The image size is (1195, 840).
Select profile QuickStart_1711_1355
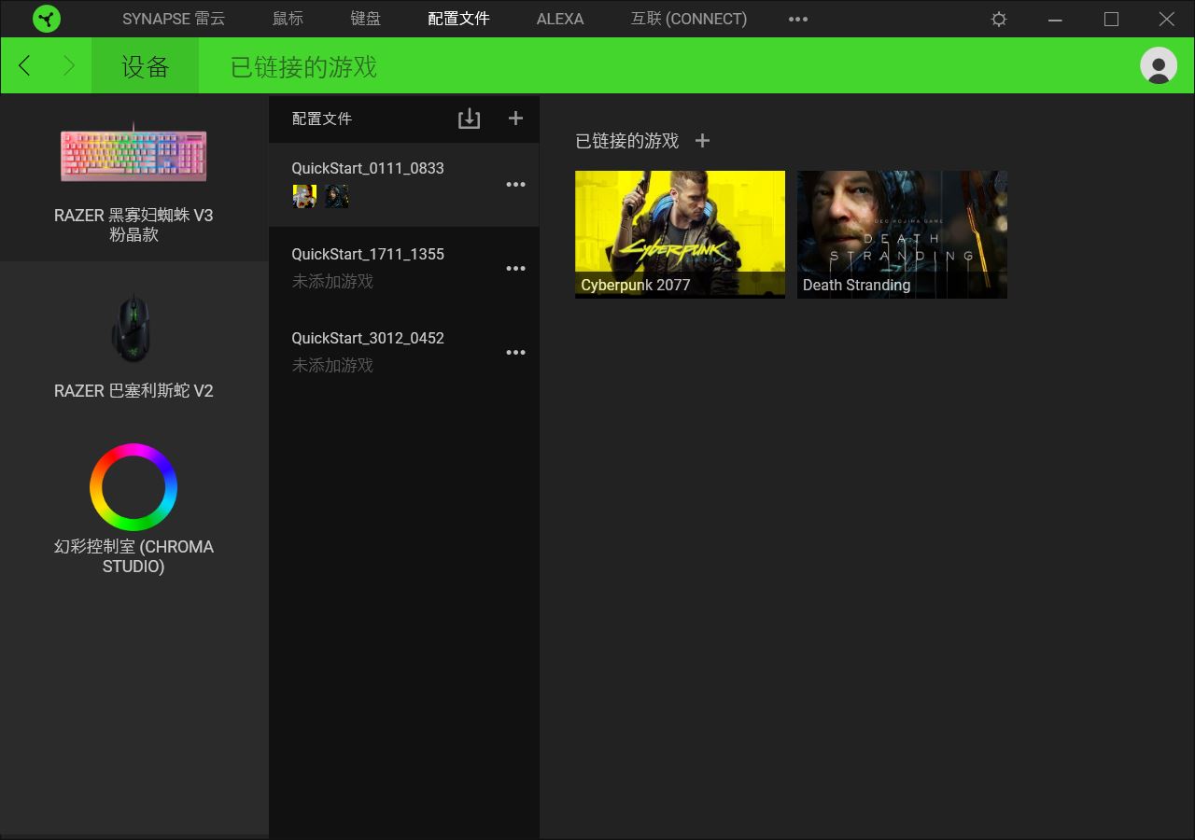coord(403,269)
